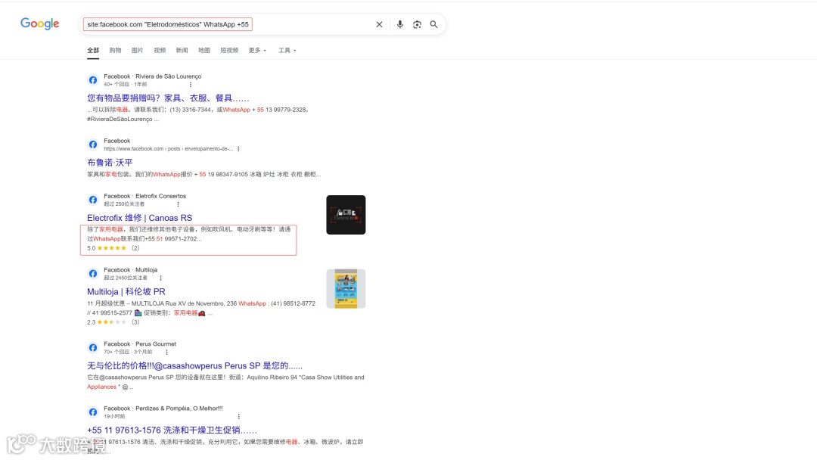Click the 超过 250位关注者 follower text
The height and width of the screenshot is (460, 817).
click(x=124, y=204)
